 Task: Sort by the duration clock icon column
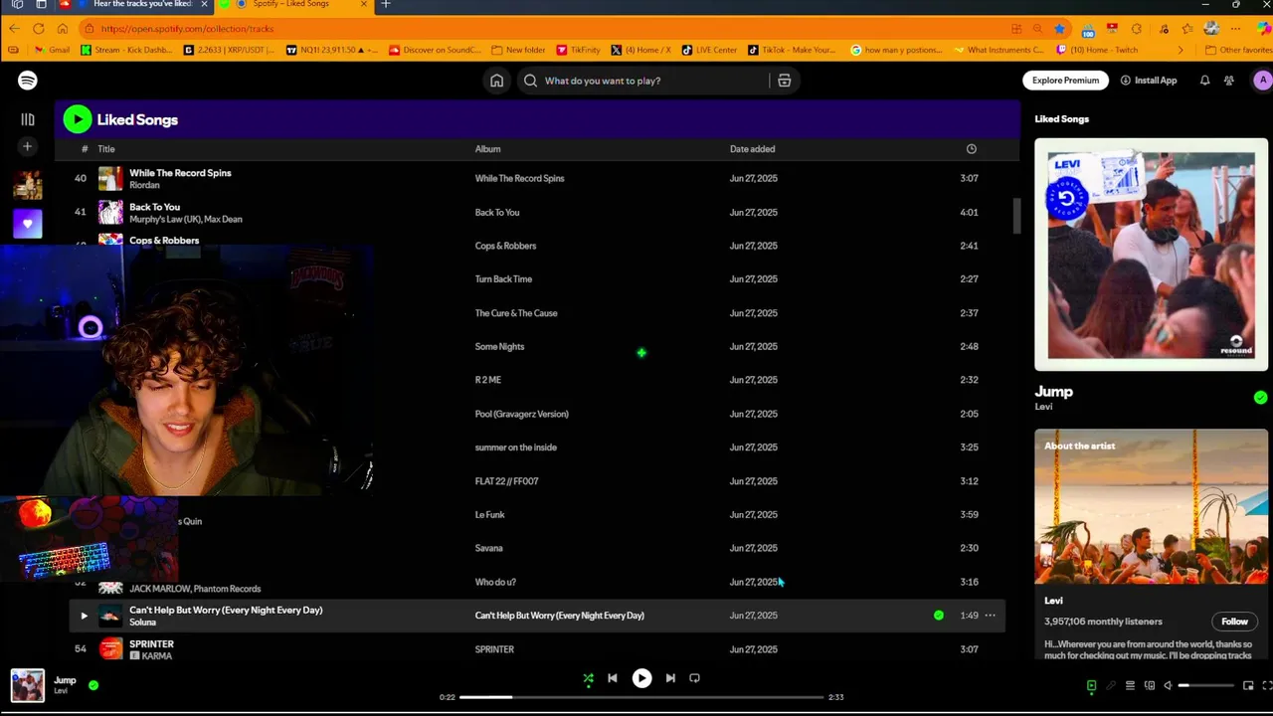[x=971, y=149]
